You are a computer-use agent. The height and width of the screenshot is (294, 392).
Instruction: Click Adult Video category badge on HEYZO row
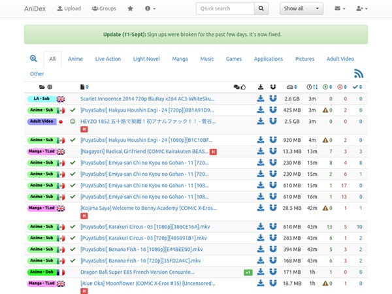click(42, 122)
